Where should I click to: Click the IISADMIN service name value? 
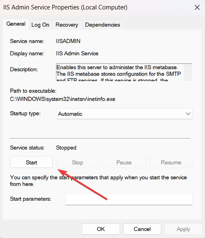pos(68,41)
